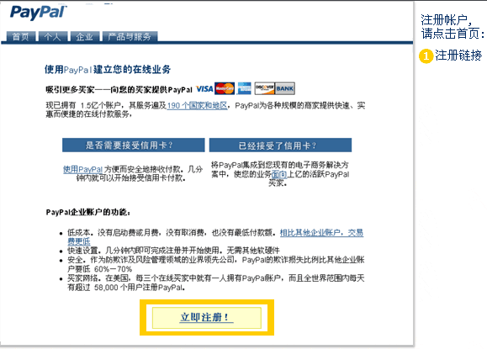The image size is (487, 349).
Task: Click the American Express card icon
Action: tap(245, 88)
